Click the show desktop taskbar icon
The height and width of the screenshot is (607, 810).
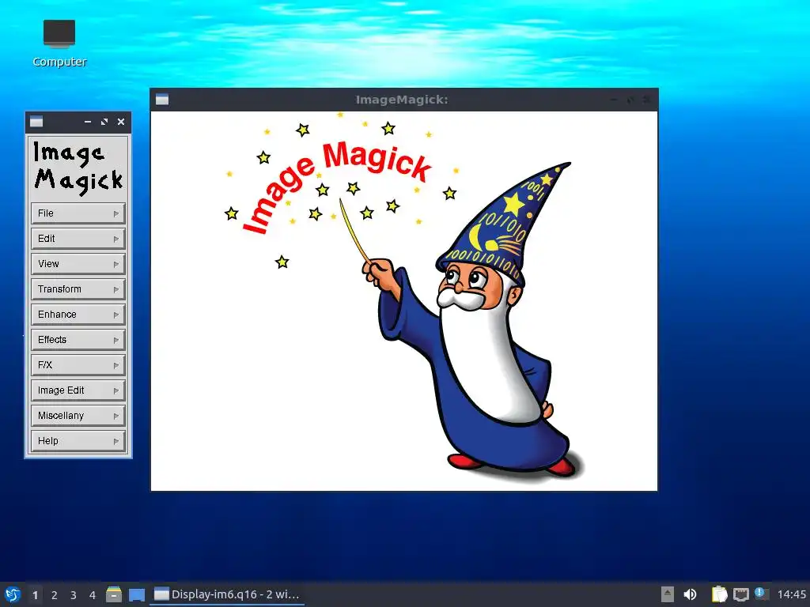click(137, 595)
